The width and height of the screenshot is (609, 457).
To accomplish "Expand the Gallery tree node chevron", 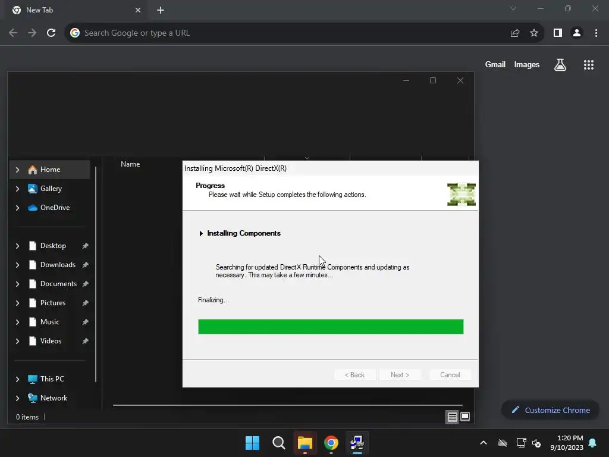I will pyautogui.click(x=17, y=189).
